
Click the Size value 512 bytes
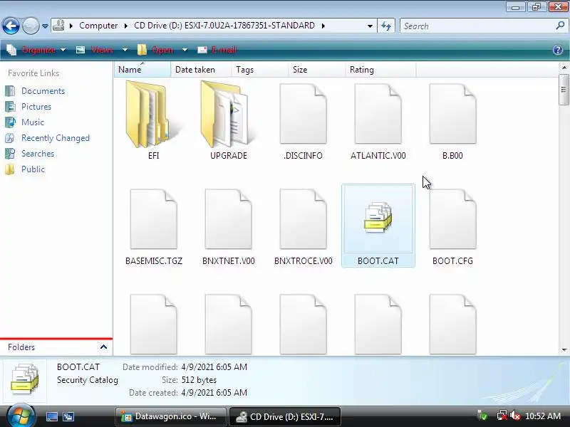[x=199, y=380]
